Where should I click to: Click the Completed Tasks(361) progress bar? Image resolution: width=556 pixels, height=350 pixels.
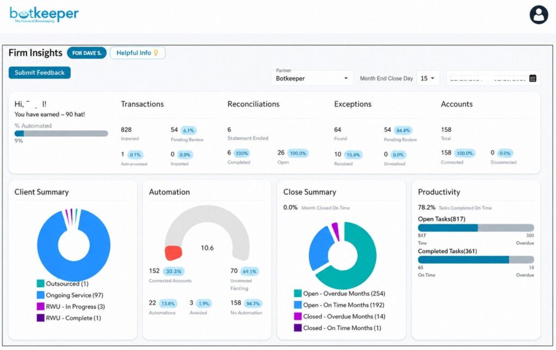(x=476, y=260)
